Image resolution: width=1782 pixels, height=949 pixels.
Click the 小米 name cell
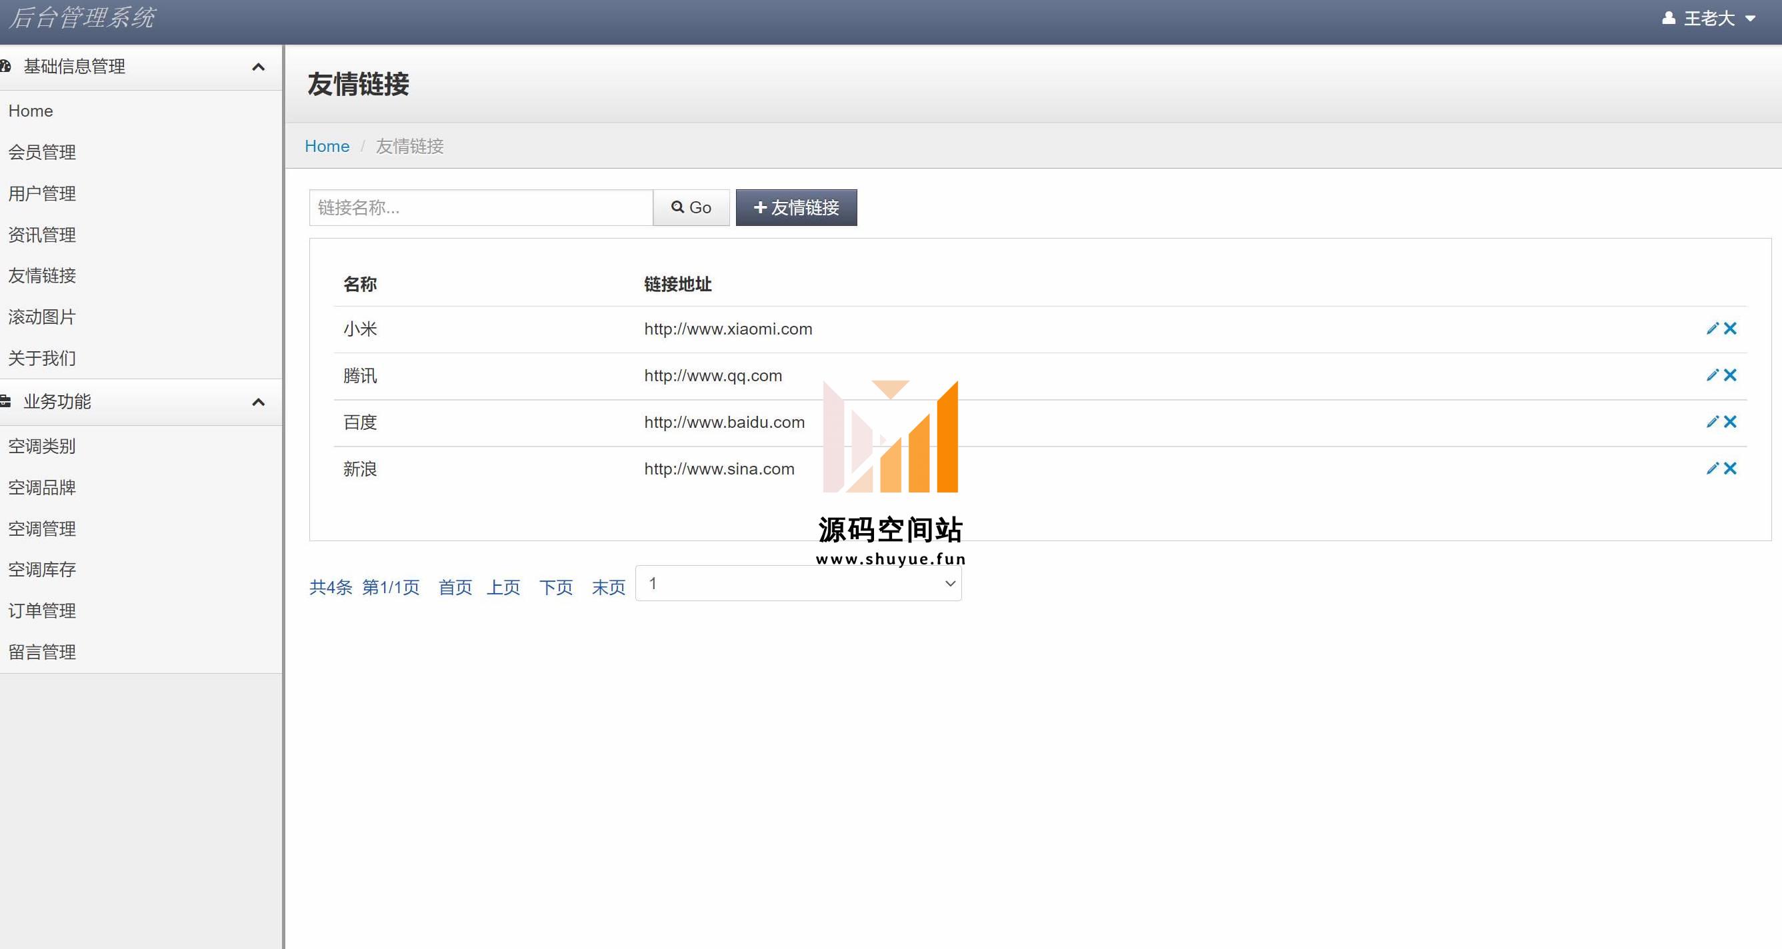361,329
